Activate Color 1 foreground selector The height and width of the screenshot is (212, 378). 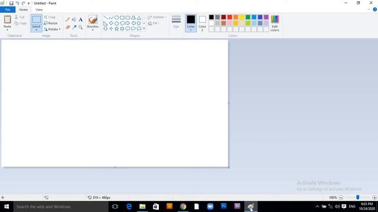pos(191,23)
